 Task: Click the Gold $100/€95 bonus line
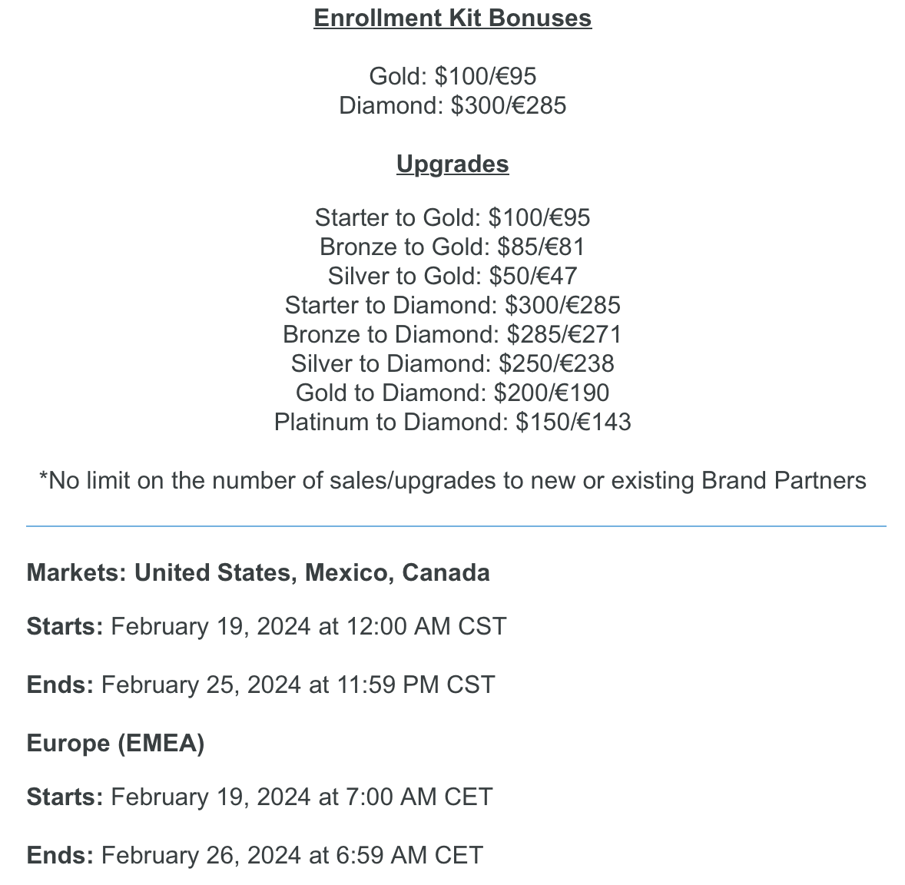(x=452, y=76)
